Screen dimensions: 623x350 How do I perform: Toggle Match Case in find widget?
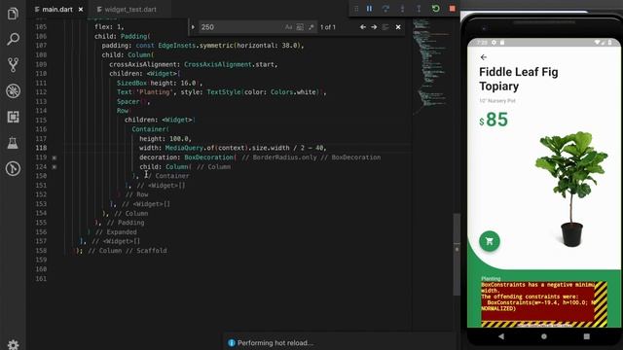coord(288,27)
